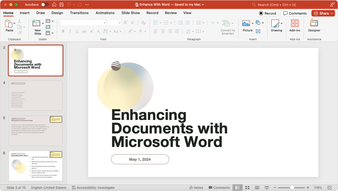Decrease list indent level
This screenshot has height=191, width=338.
click(181, 23)
